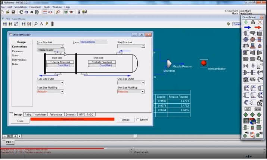Open the Workbook icon in main toolbar
Viewport: 267px width, 160px height.
27,12
